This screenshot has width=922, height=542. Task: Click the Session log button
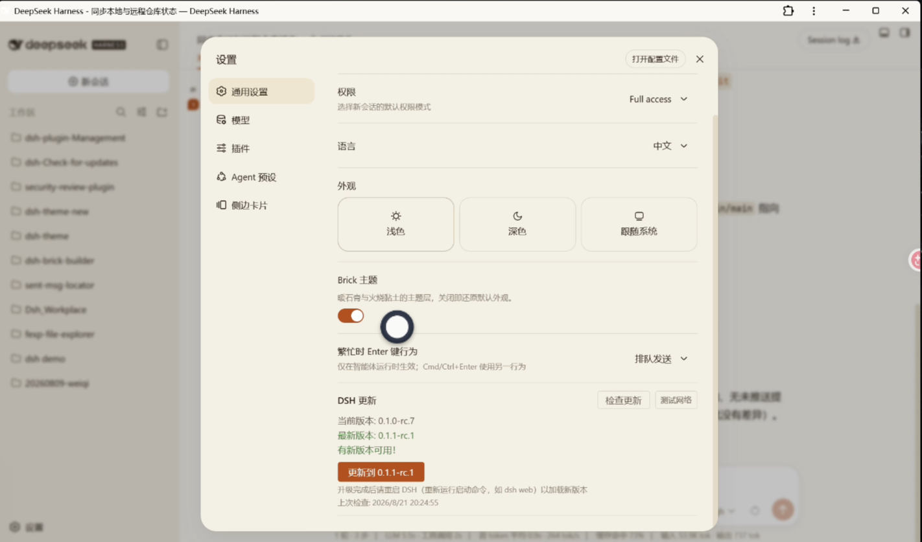[833, 40]
